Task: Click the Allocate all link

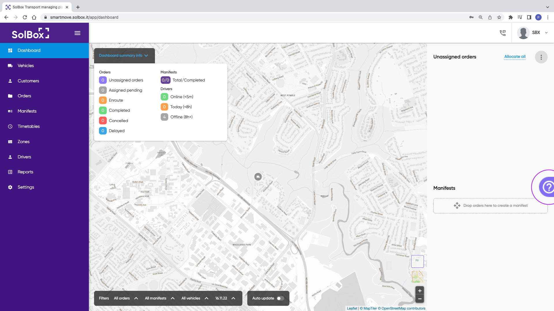Action: [515, 56]
